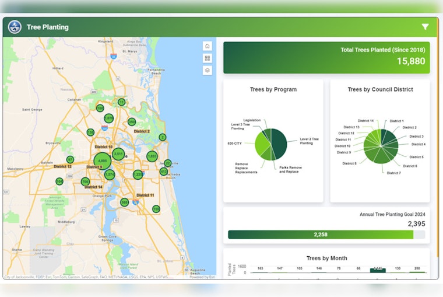Click the cluster marker labeled 700
The width and height of the screenshot is (443, 297).
[85, 181]
